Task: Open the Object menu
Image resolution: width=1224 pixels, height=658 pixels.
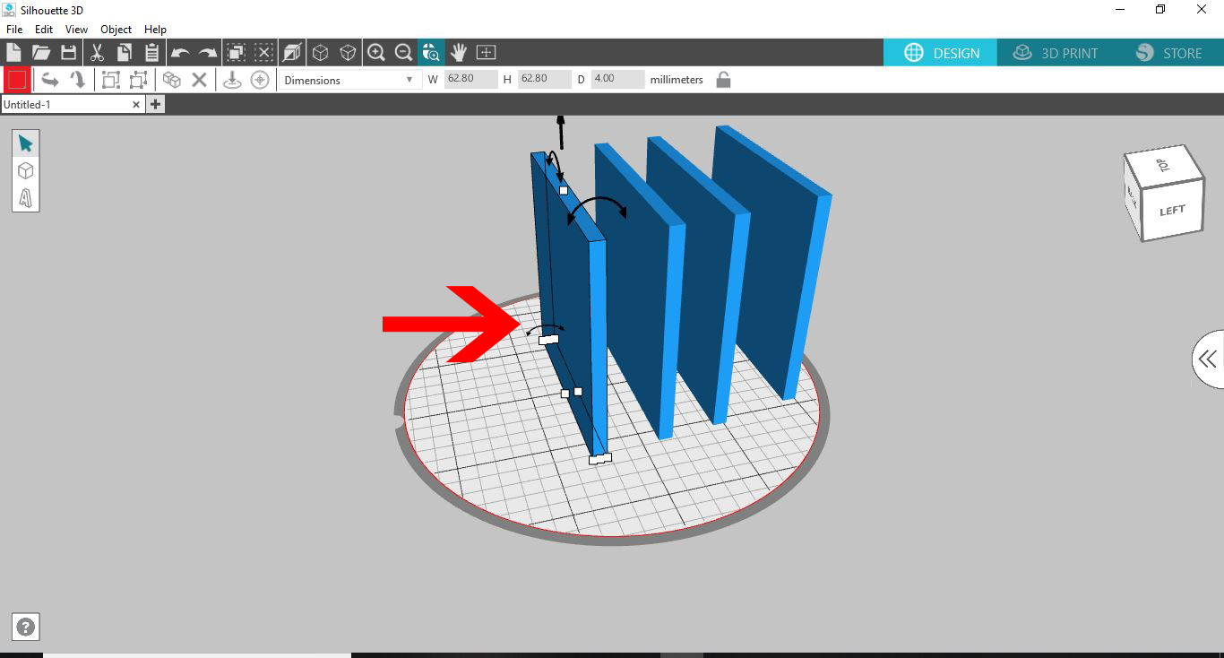Action: [116, 30]
